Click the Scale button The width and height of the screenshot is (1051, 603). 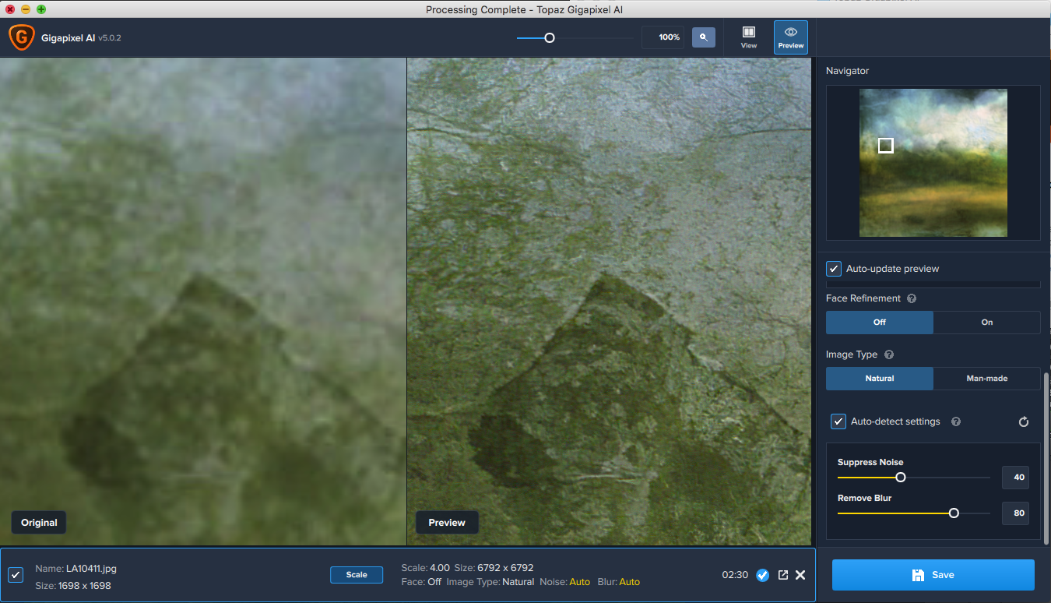pyautogui.click(x=357, y=575)
